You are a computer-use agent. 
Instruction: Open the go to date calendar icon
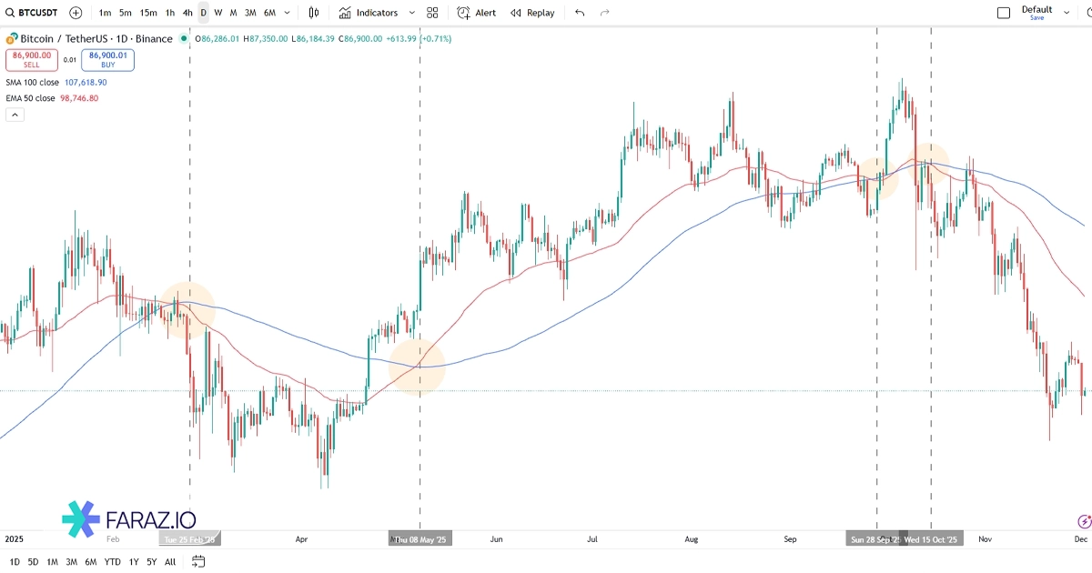click(x=198, y=562)
